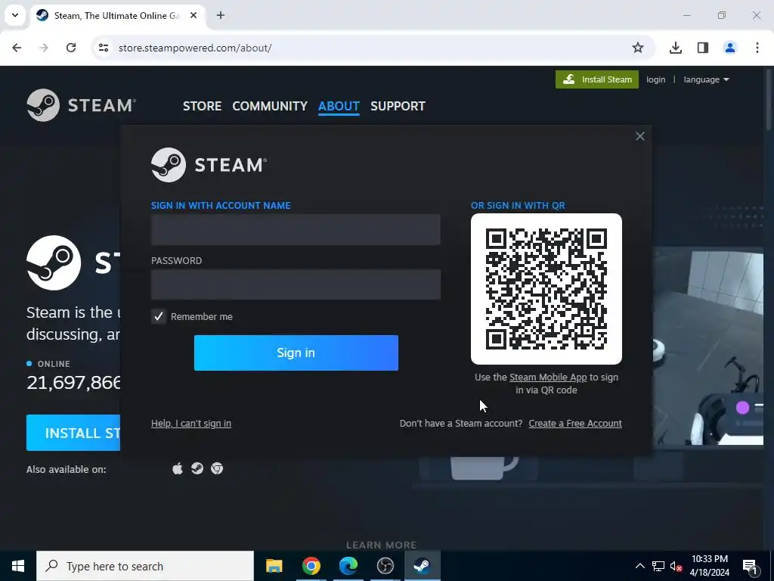Bookmark this page with star icon

pos(638,48)
